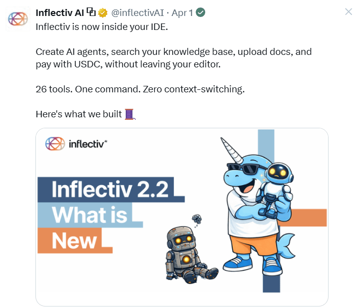Click the purple thread spool emoji
Image resolution: width=357 pixels, height=308 pixels.
pos(130,114)
